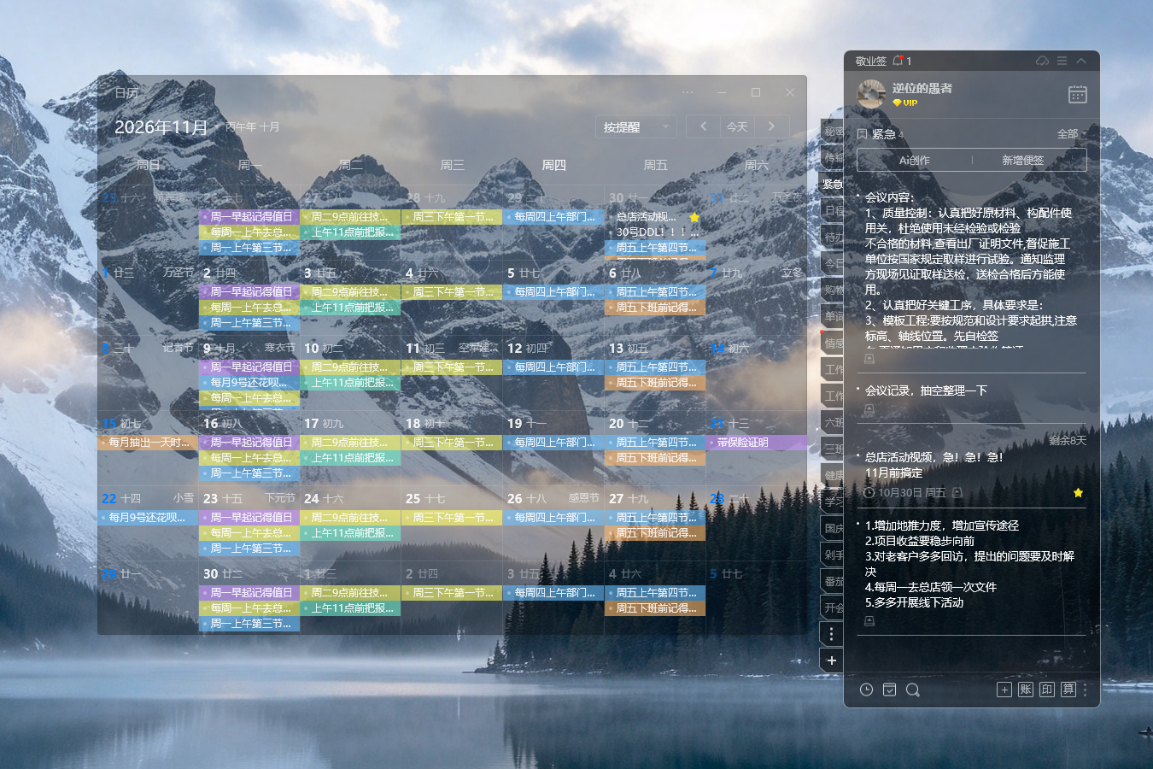
Task: Open the 逆位的愚者 profile avatar
Action: (871, 94)
